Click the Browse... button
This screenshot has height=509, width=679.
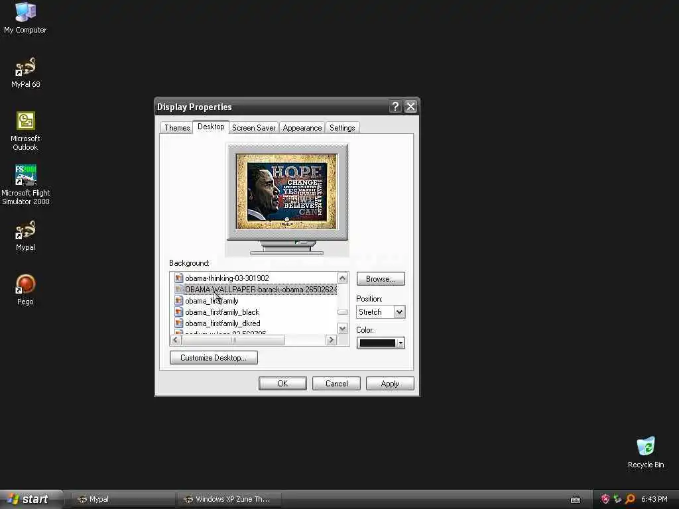(381, 279)
